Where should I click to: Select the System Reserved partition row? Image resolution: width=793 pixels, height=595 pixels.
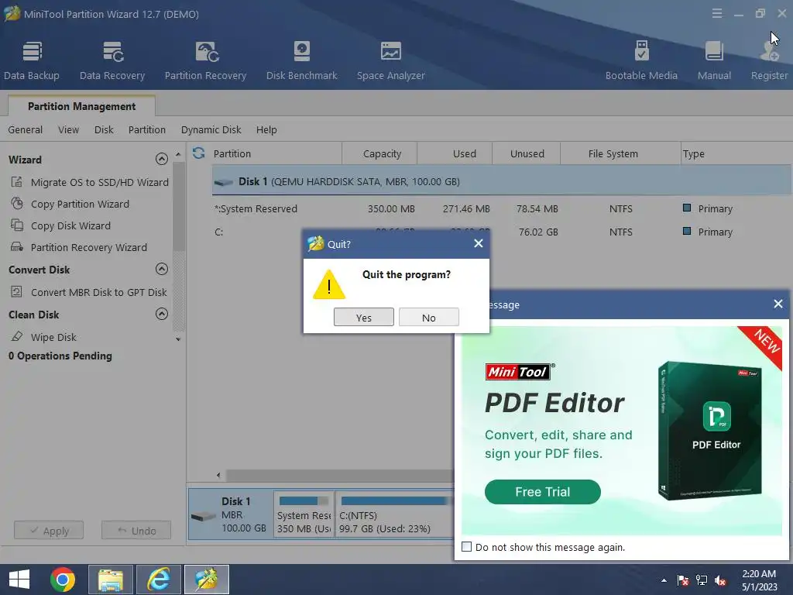tap(502, 208)
